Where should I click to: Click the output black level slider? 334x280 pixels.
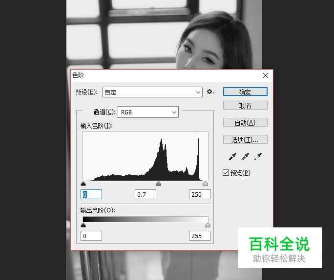tap(83, 225)
